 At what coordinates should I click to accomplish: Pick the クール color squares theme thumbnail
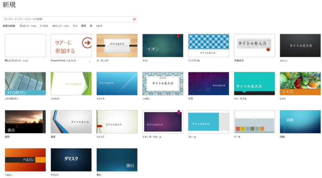point(254,122)
